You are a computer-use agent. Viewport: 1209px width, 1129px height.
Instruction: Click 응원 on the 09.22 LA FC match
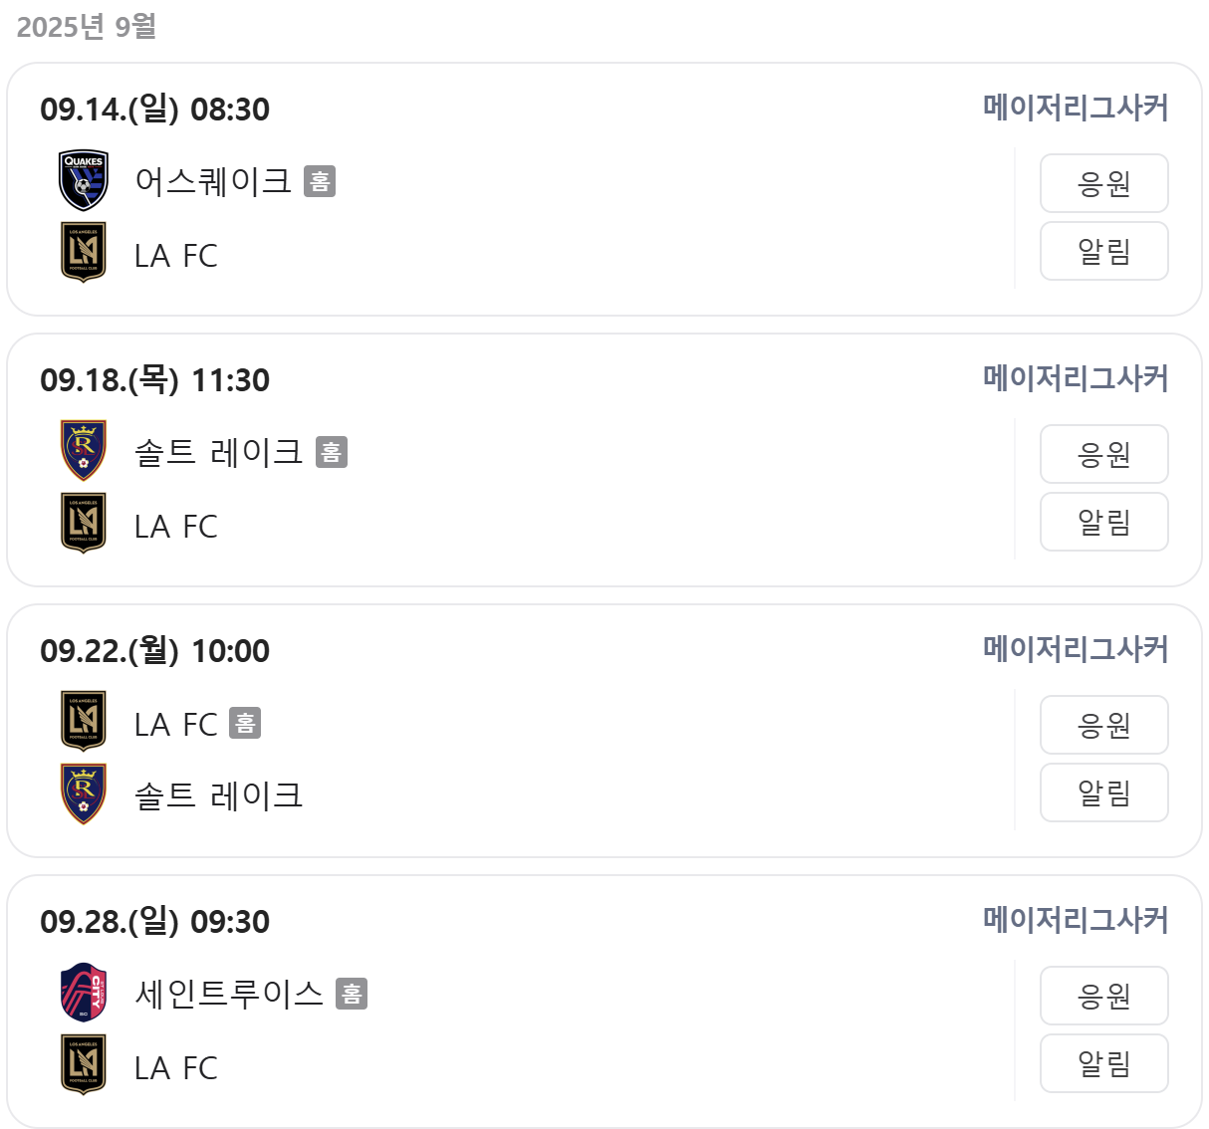click(1103, 725)
